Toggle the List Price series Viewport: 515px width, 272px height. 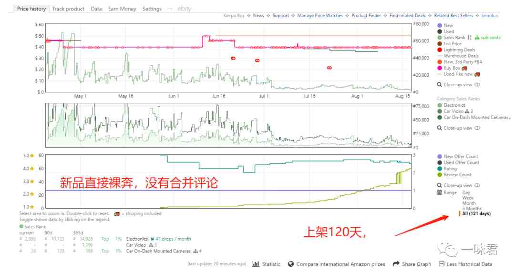449,44
